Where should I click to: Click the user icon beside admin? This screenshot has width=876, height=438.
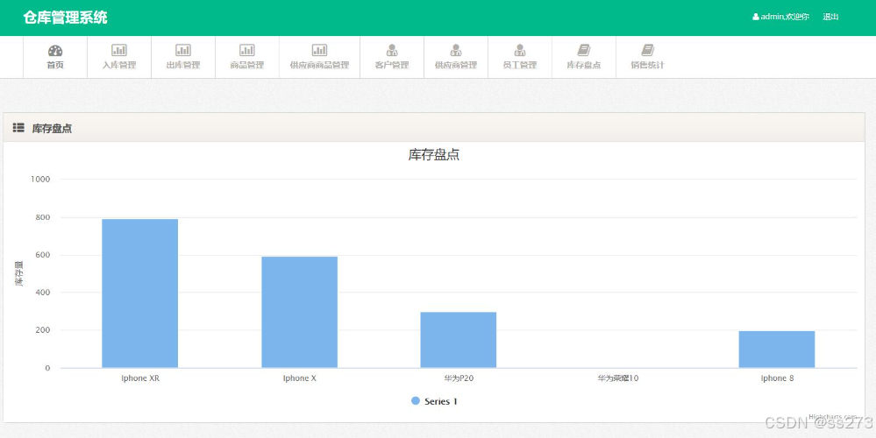[756, 17]
